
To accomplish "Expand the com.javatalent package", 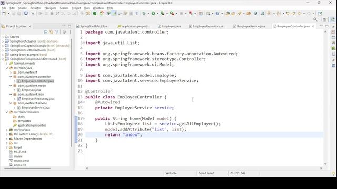I will [11, 72].
